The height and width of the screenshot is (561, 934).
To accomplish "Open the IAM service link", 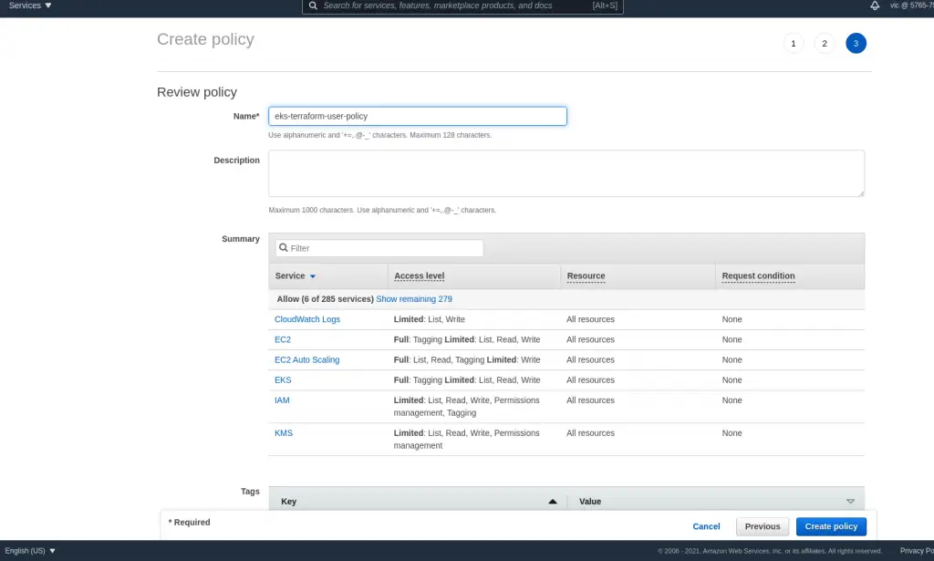I will (x=282, y=400).
